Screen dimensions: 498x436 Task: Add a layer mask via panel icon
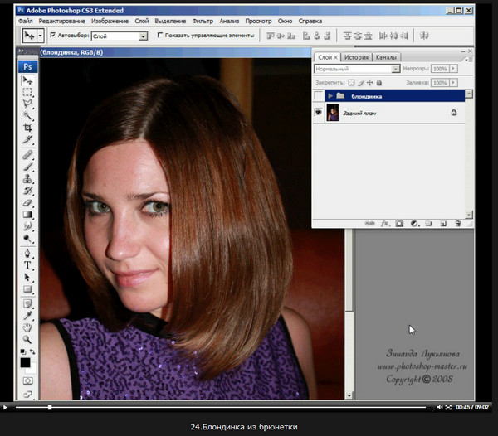(x=399, y=223)
